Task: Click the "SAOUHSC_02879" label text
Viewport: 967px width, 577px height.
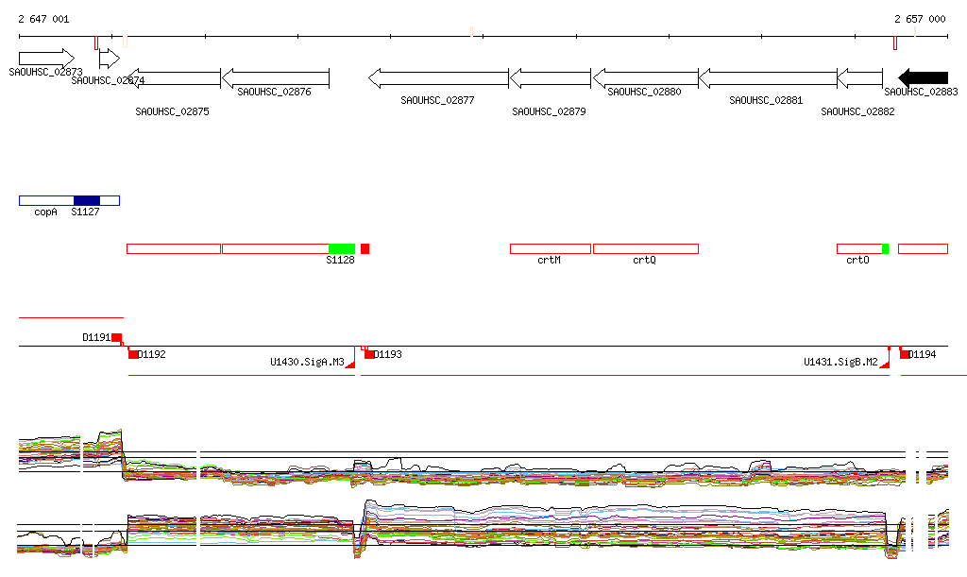Action: click(549, 111)
